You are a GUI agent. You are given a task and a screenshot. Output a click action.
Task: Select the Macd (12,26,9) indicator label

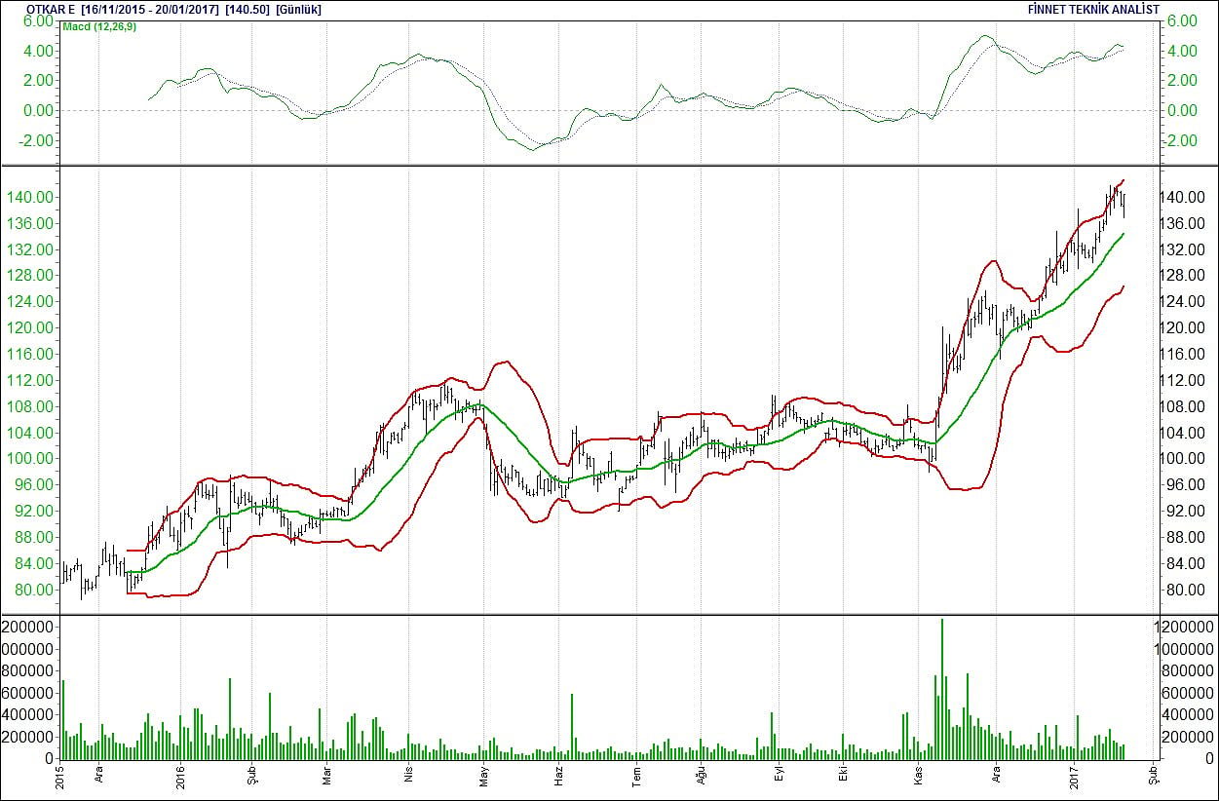pos(101,26)
